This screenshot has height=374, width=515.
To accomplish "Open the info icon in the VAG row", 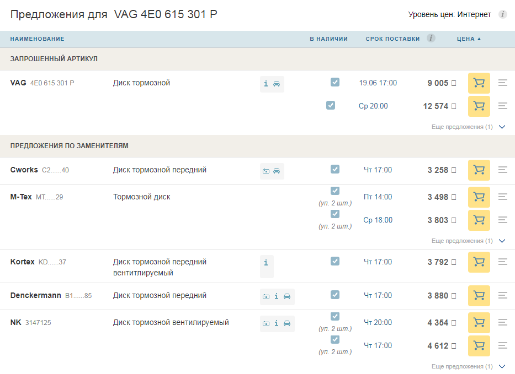I will (266, 84).
